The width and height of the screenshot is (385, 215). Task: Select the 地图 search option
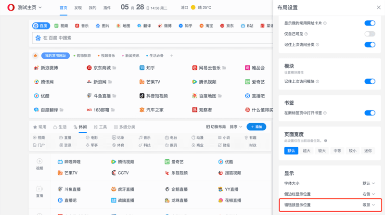pos(123,26)
